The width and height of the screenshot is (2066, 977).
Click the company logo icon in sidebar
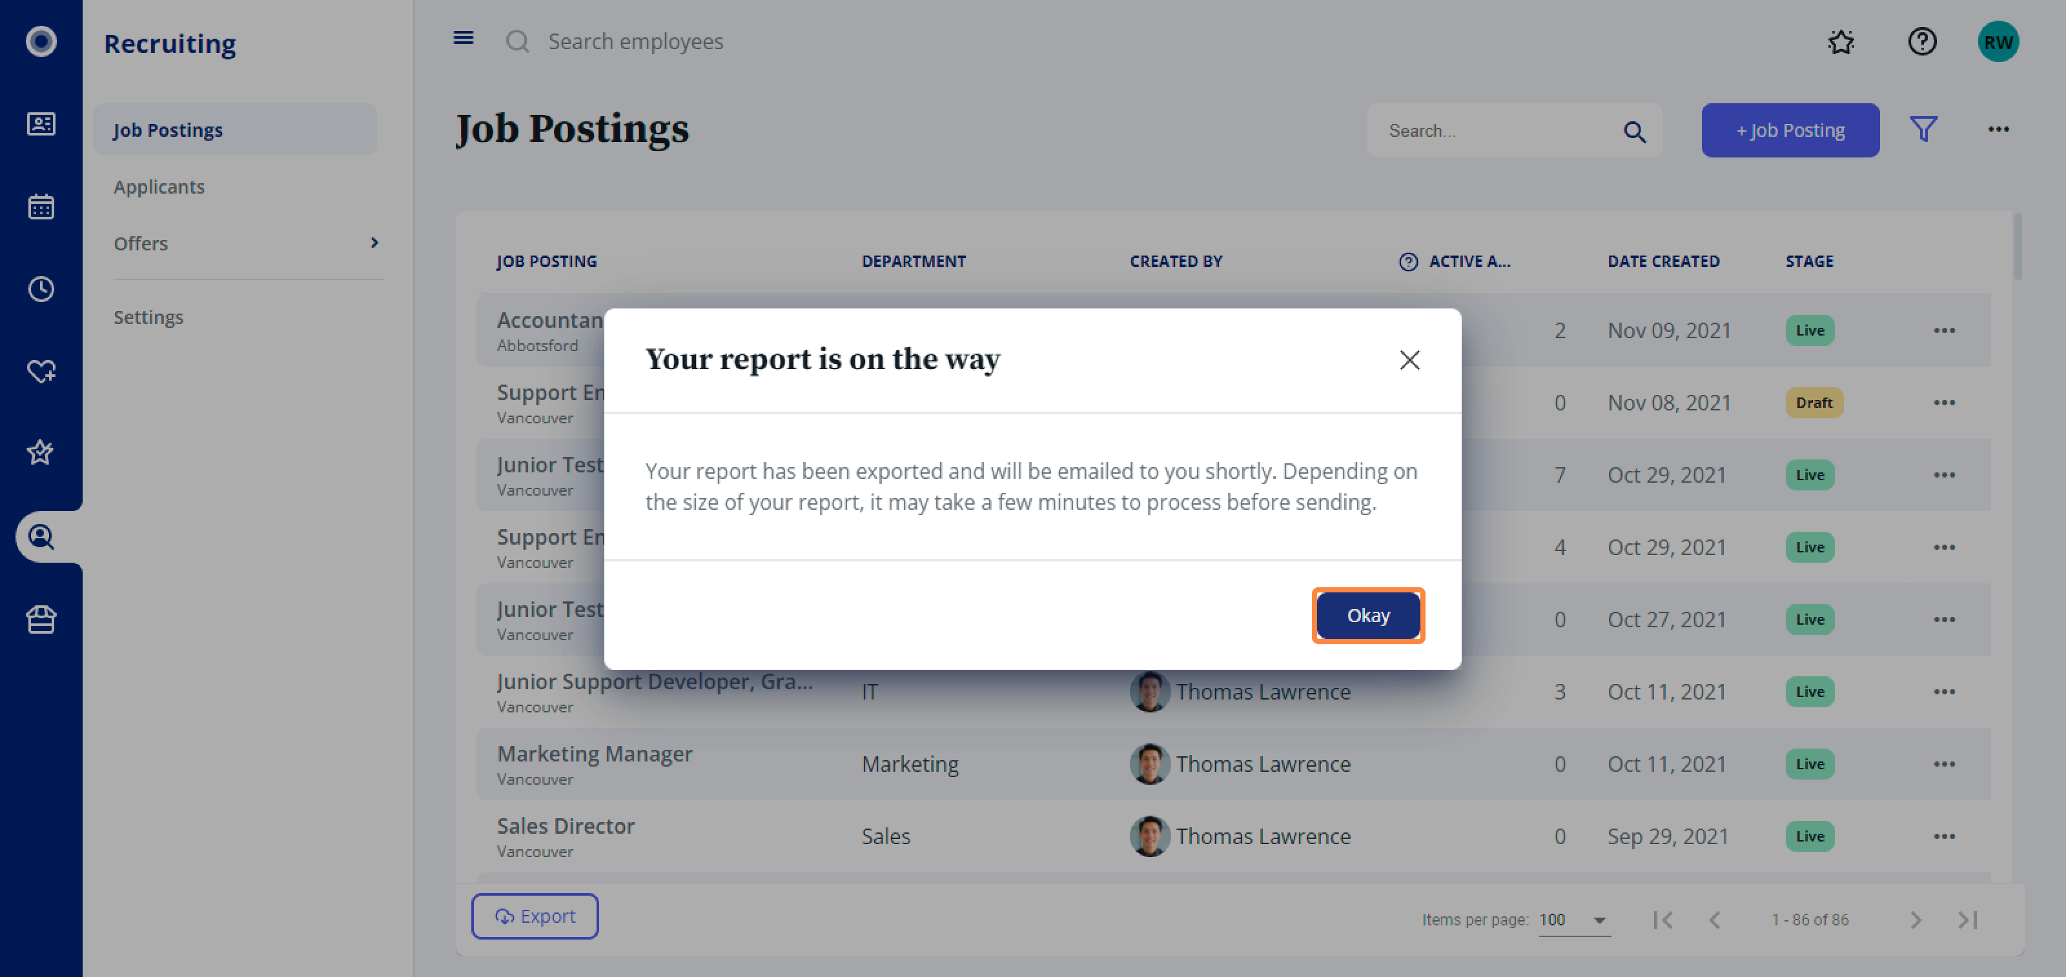pos(41,42)
